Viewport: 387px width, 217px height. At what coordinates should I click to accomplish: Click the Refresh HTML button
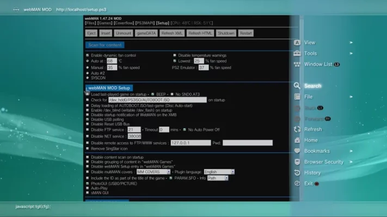[200, 33]
